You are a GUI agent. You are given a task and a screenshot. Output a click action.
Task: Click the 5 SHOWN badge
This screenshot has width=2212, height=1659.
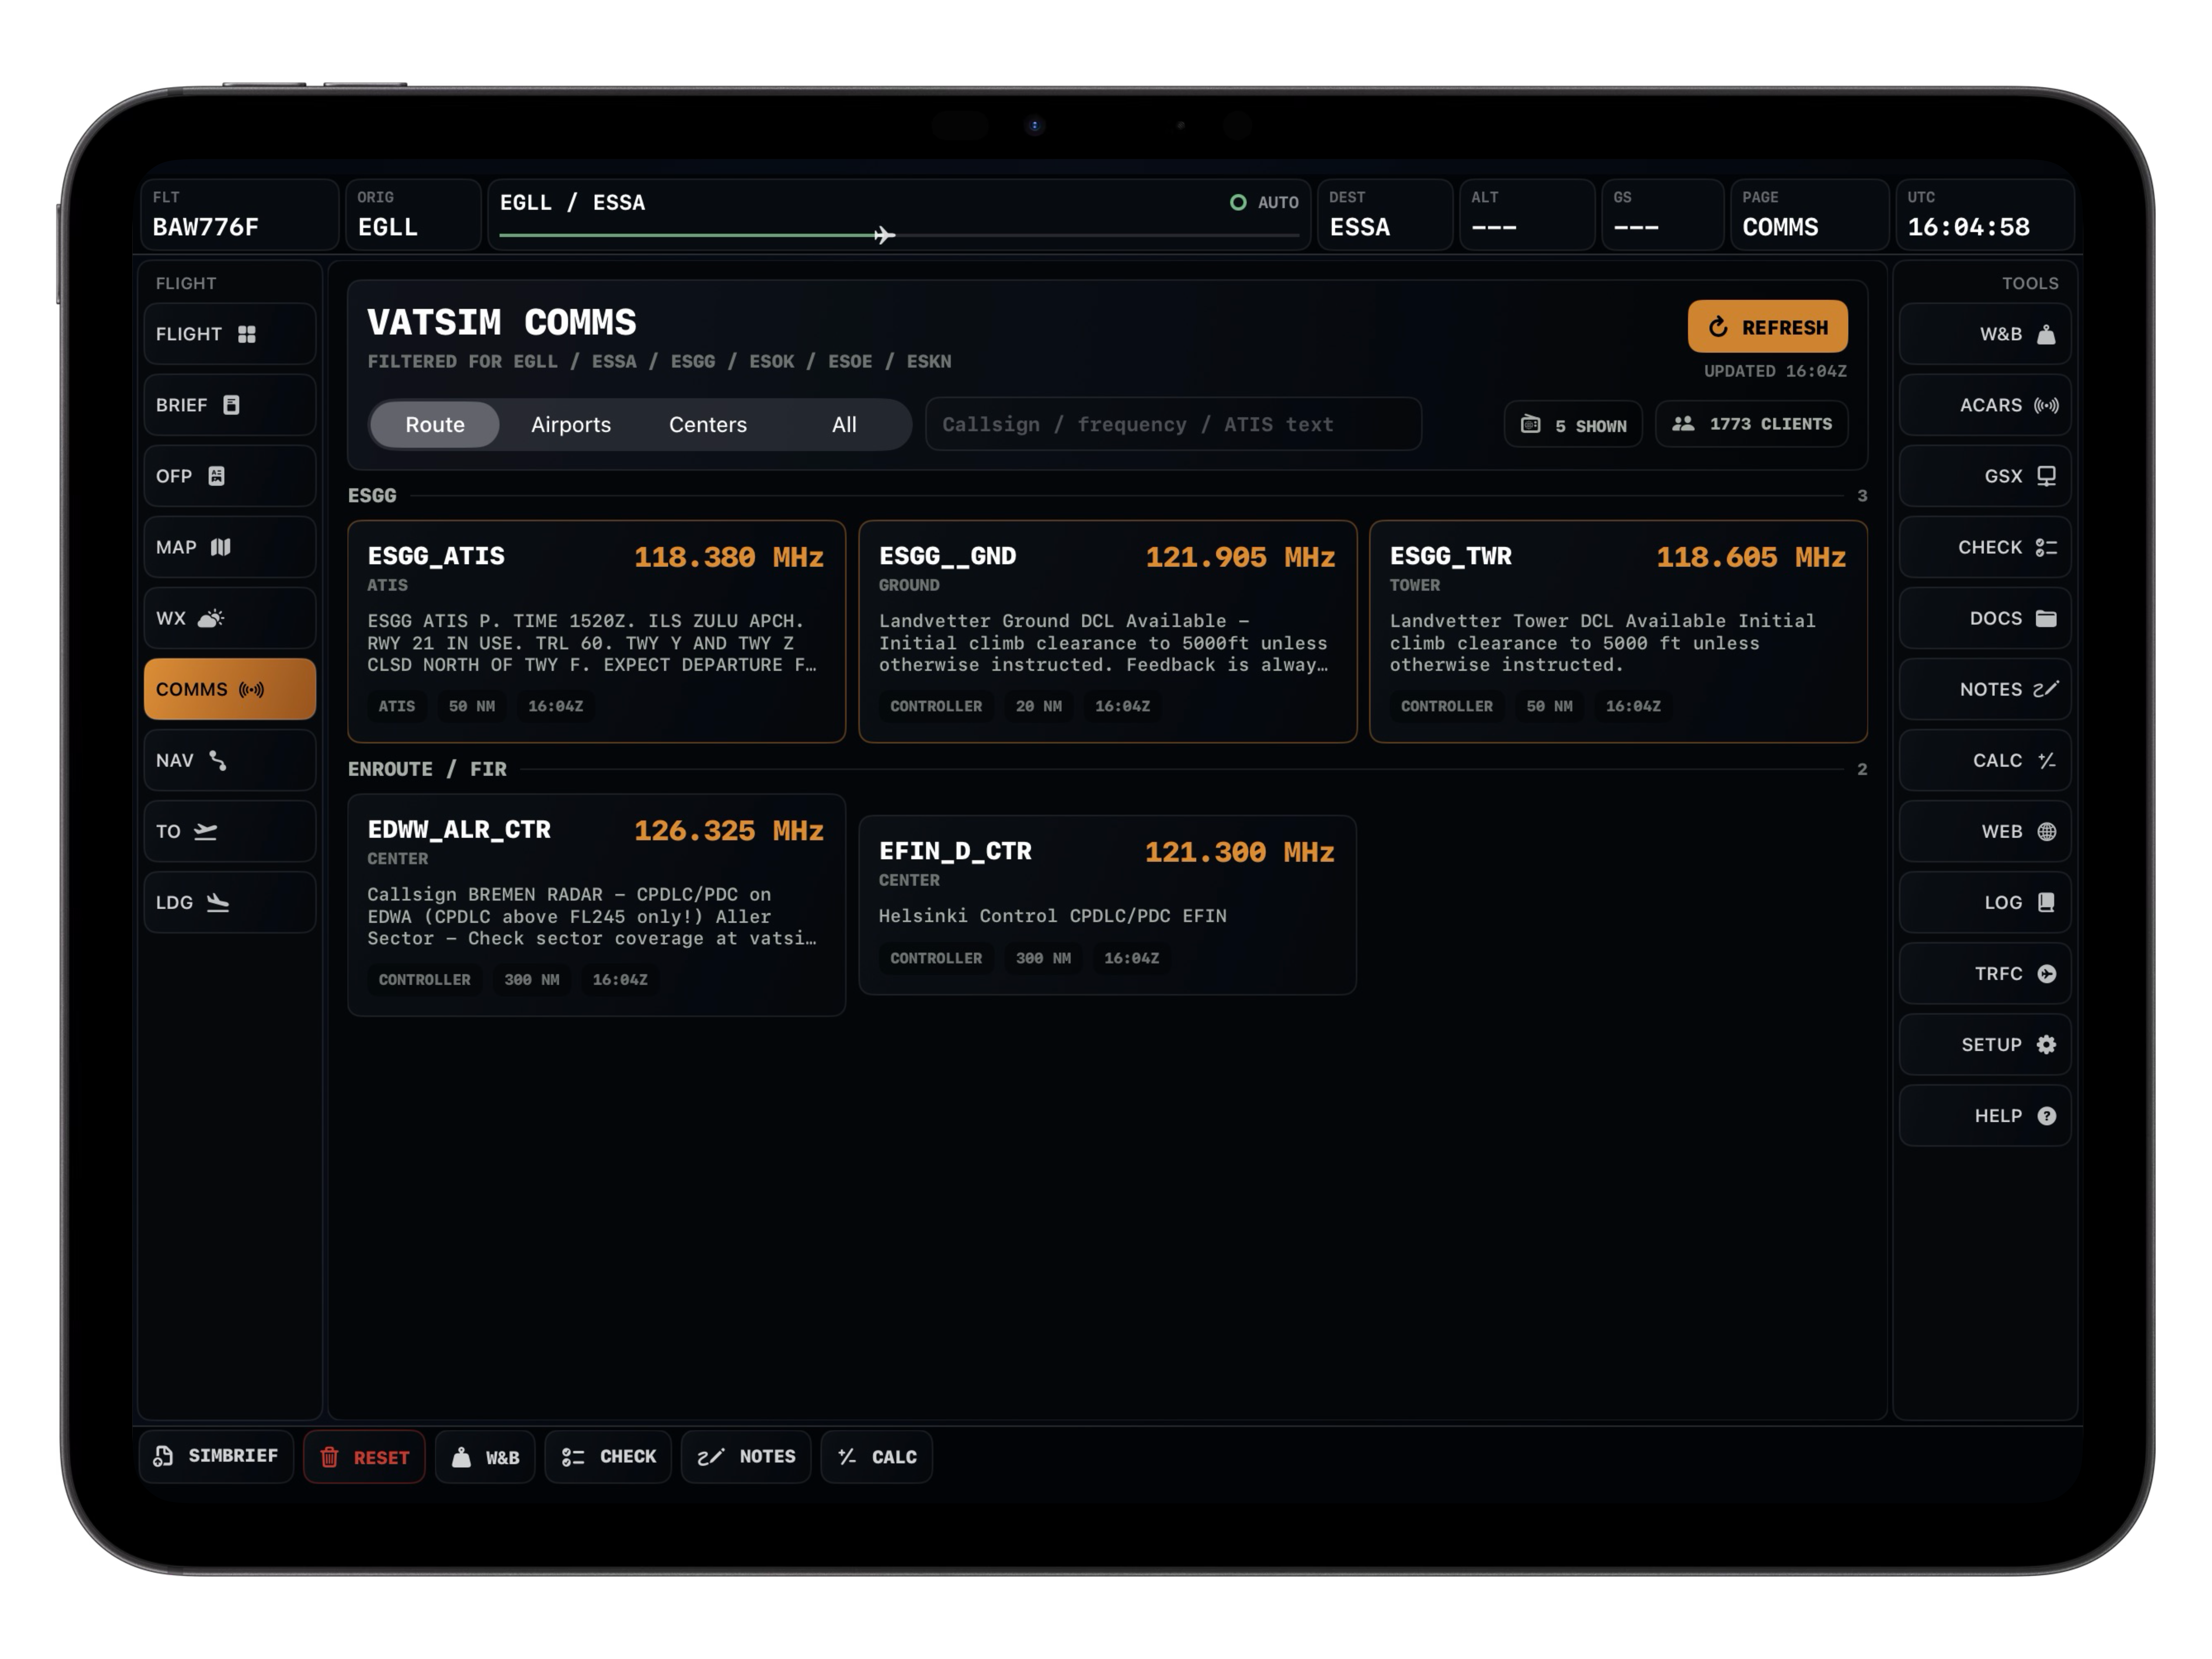(x=1573, y=424)
